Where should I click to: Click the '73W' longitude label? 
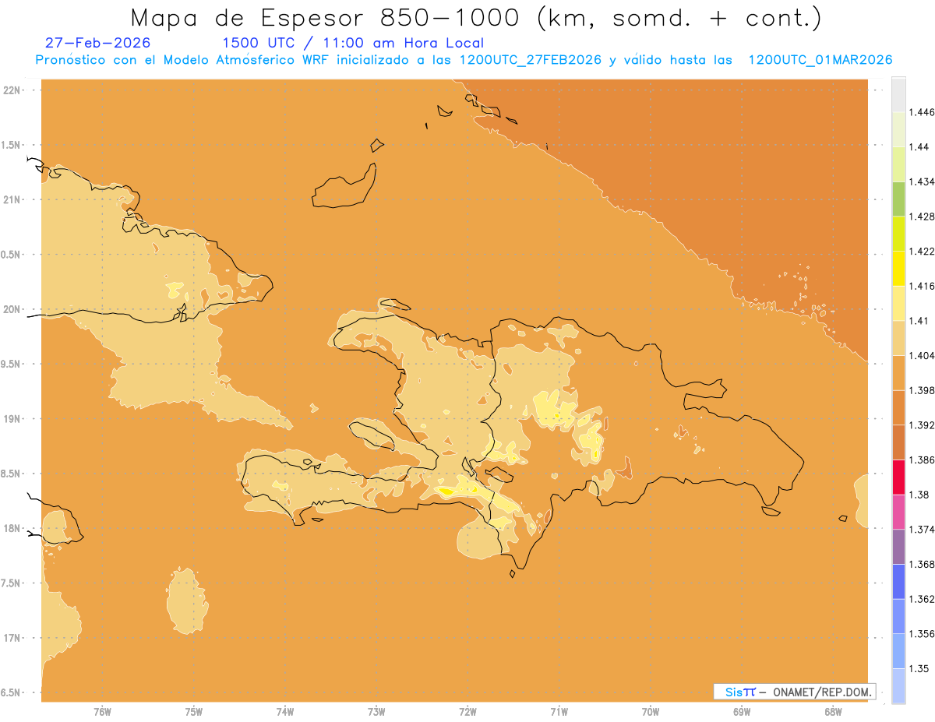click(376, 712)
